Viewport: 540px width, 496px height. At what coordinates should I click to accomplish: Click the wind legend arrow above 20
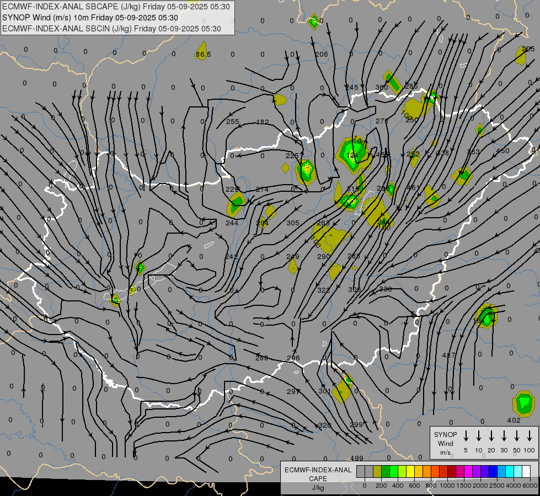491,436
